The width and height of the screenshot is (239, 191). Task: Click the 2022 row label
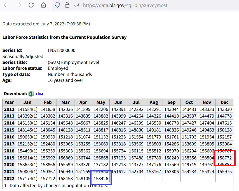coord(9,178)
